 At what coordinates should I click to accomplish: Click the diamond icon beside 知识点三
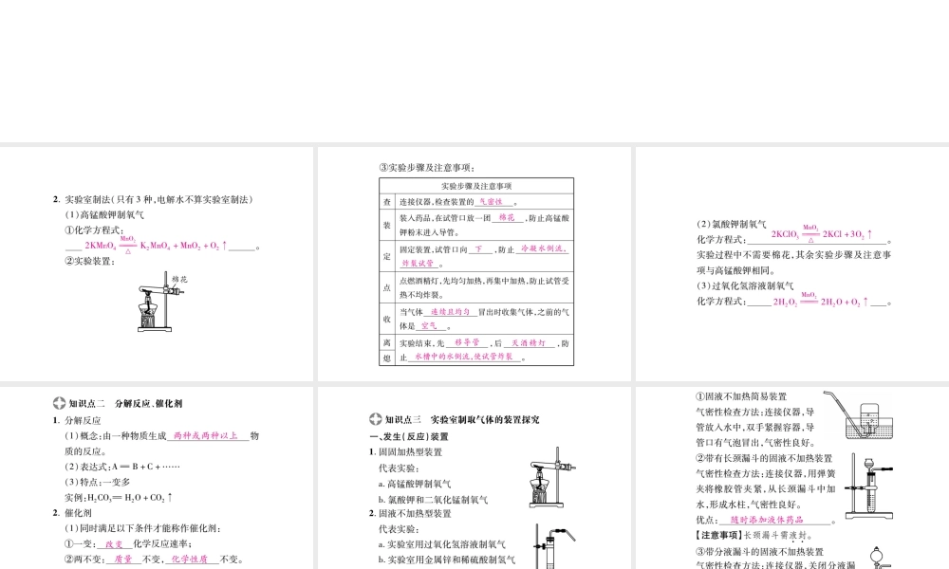(x=374, y=417)
